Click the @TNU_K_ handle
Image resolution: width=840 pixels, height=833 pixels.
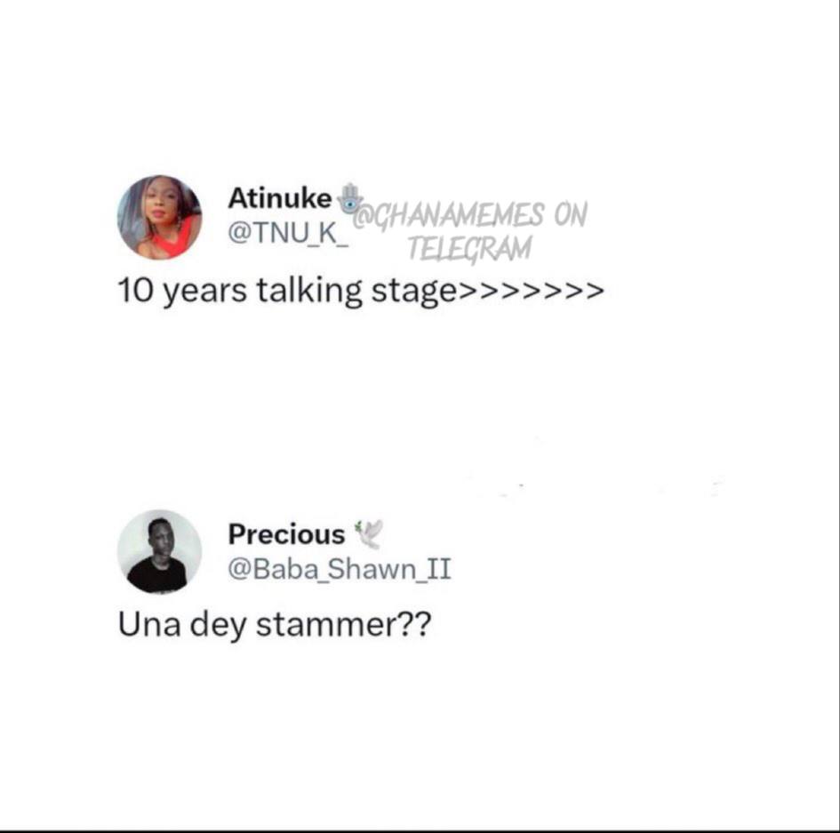coord(289,233)
